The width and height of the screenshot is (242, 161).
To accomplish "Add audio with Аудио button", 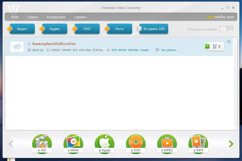I will 54,29.
